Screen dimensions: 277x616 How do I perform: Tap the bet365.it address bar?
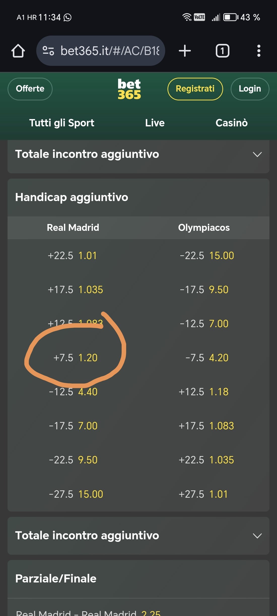click(x=110, y=51)
